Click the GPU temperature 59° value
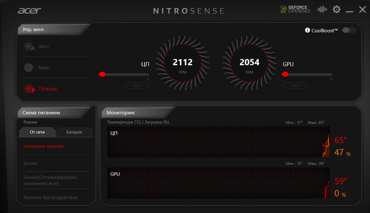 pos(340,181)
